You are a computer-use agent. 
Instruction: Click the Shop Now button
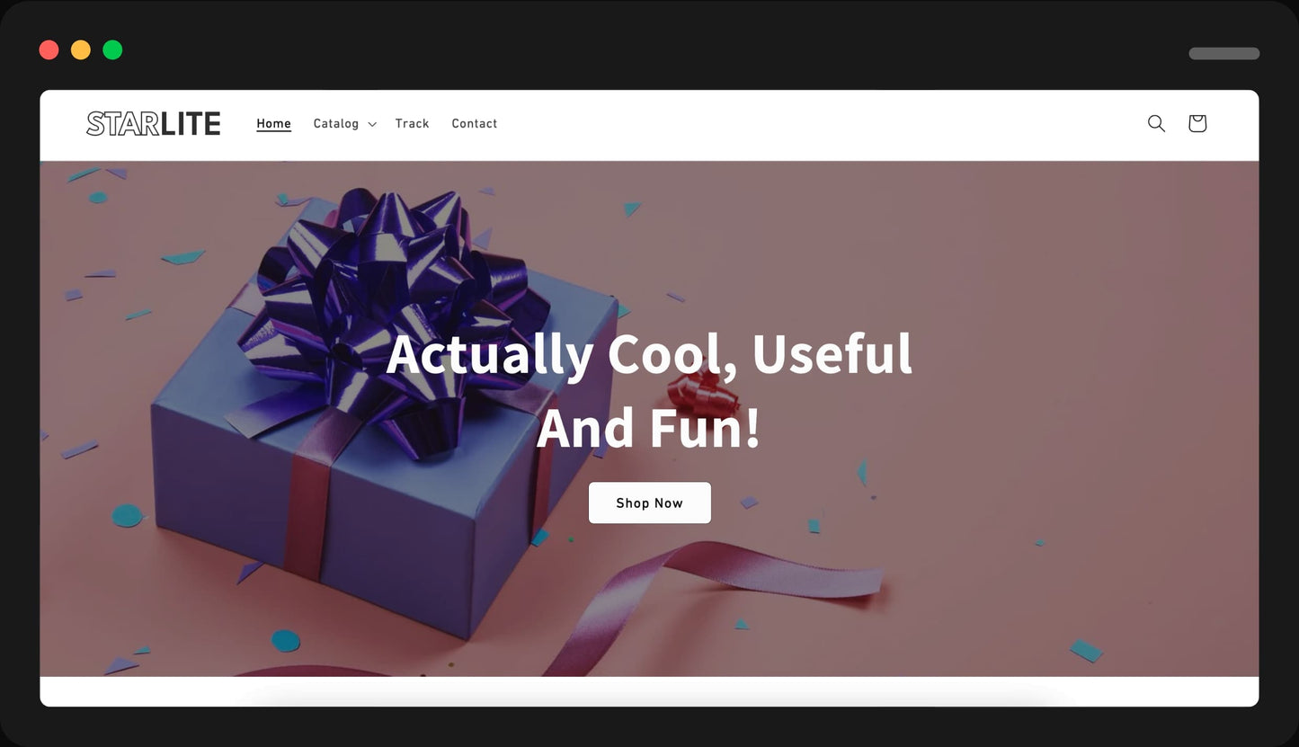click(x=649, y=502)
